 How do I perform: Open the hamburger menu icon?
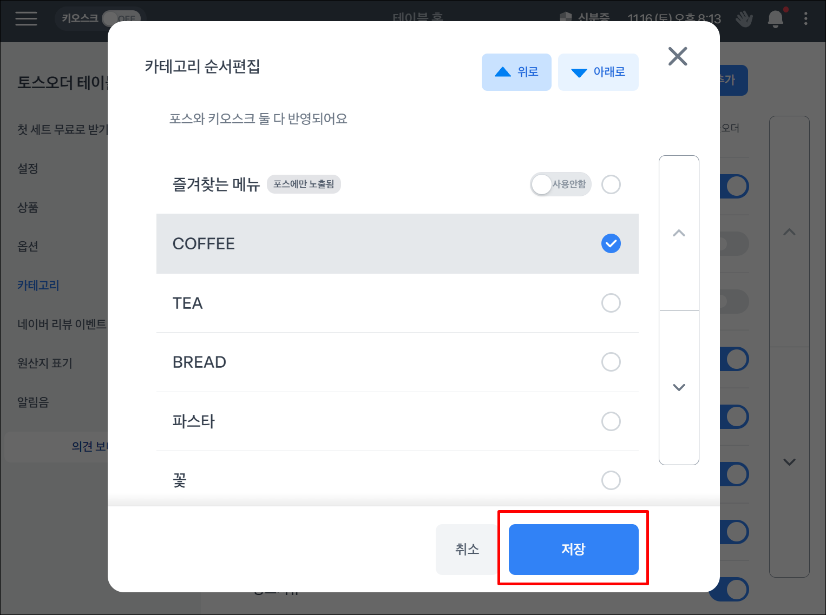coord(26,19)
